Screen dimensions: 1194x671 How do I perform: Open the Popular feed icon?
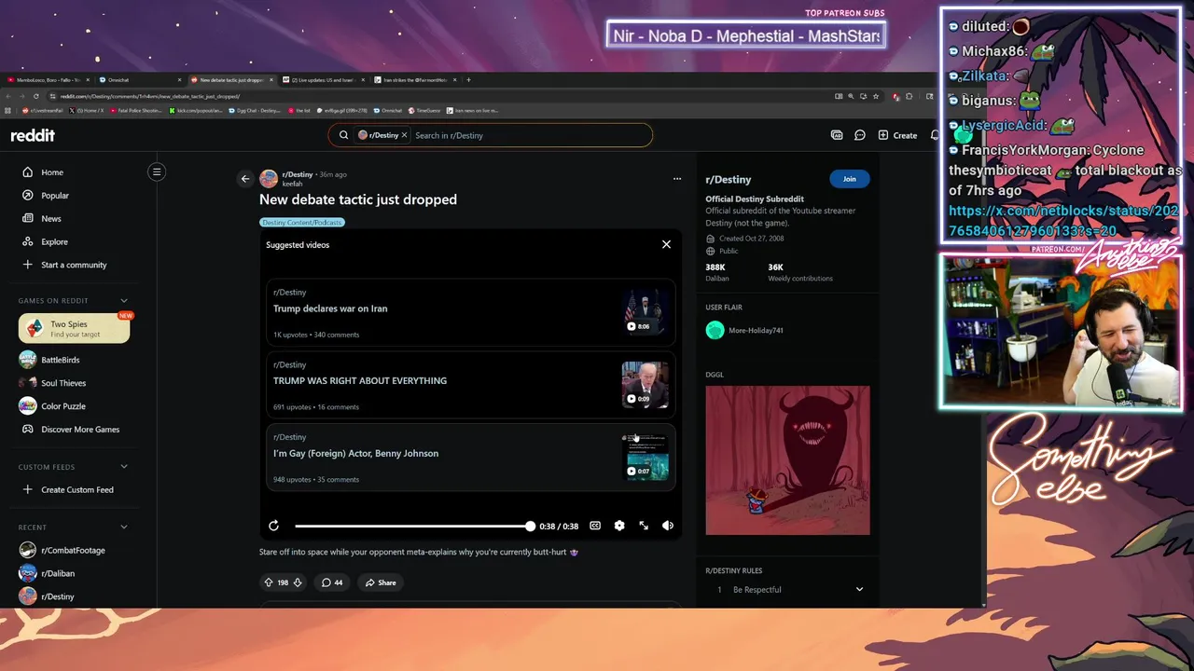pyautogui.click(x=28, y=196)
